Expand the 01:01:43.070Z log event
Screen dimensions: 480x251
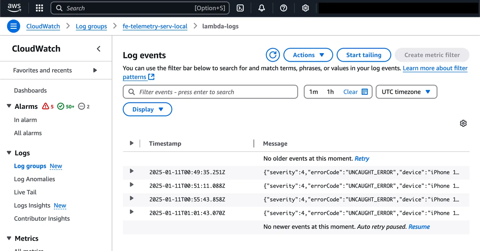pos(132,212)
